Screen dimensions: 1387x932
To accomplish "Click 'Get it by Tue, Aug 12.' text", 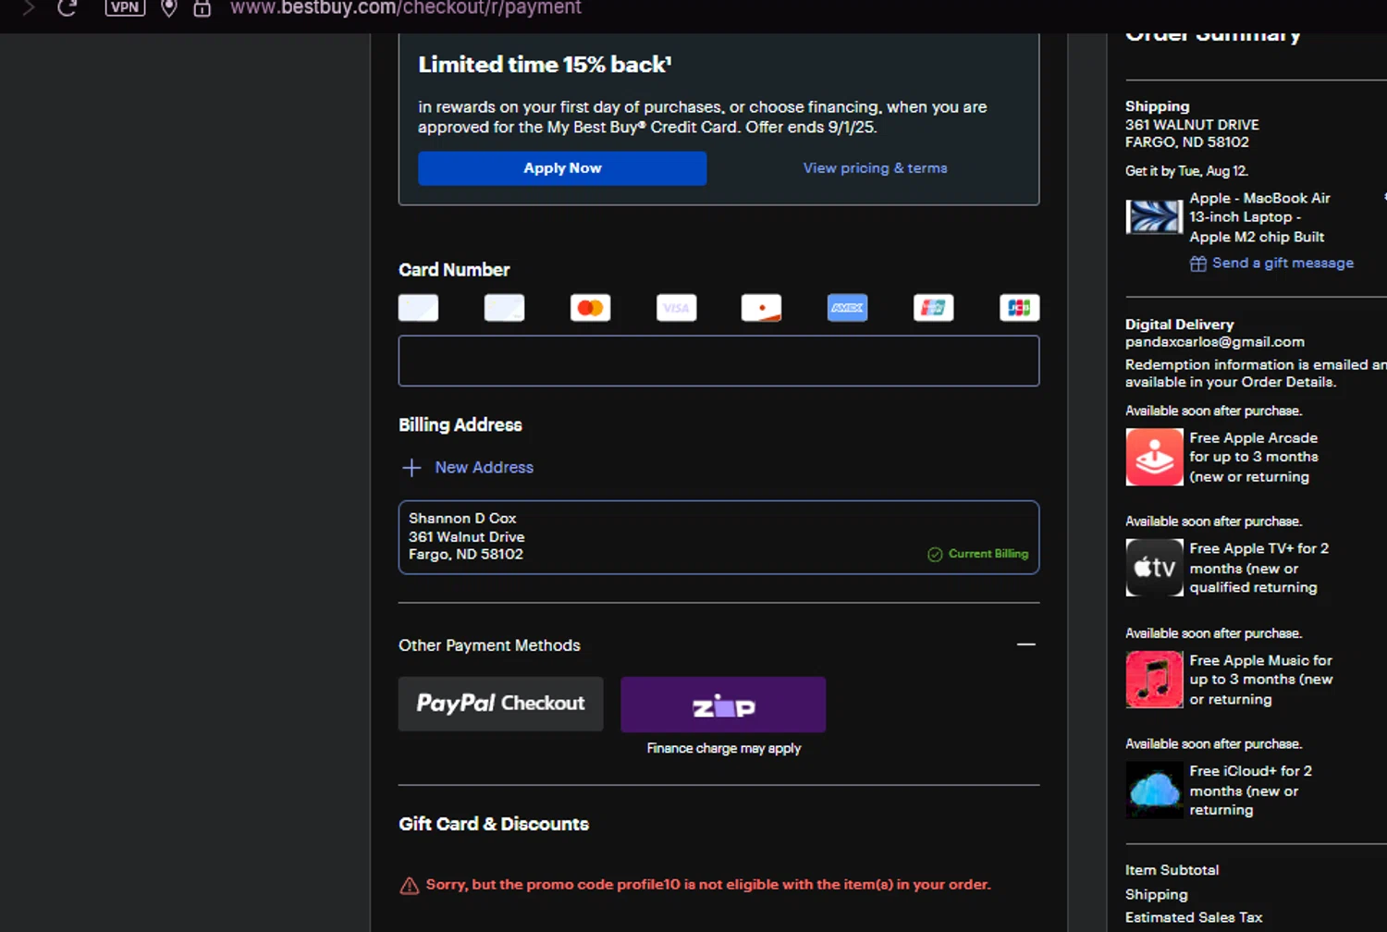I will point(1186,171).
